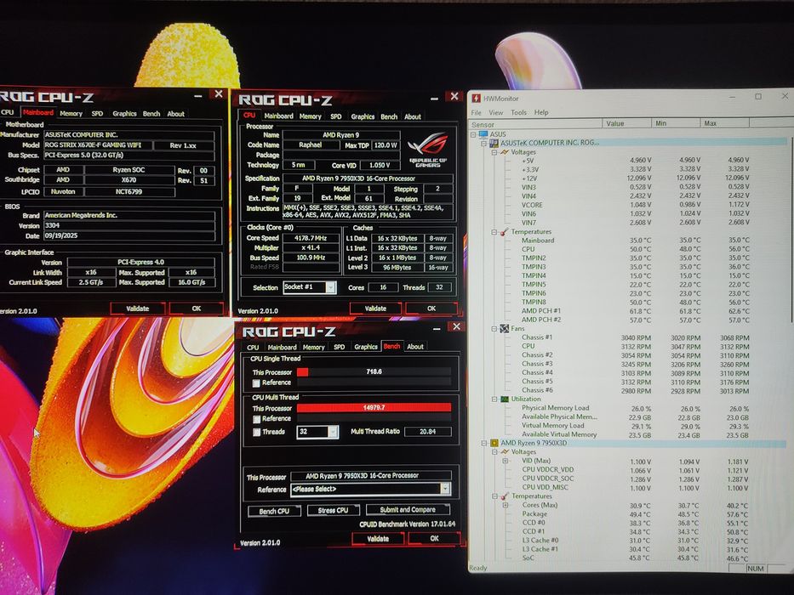
Task: Open the HWMonitor Tools menu
Action: pyautogui.click(x=518, y=112)
